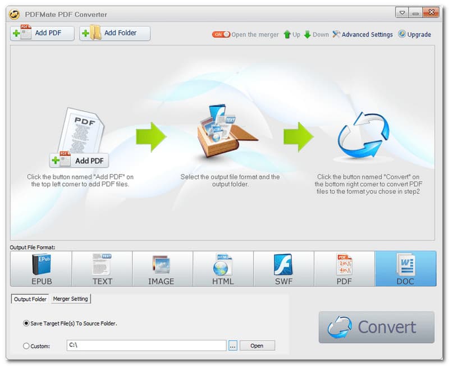Click Add PDF button in the center panel
Image resolution: width=449 pixels, height=366 pixels.
(x=79, y=161)
